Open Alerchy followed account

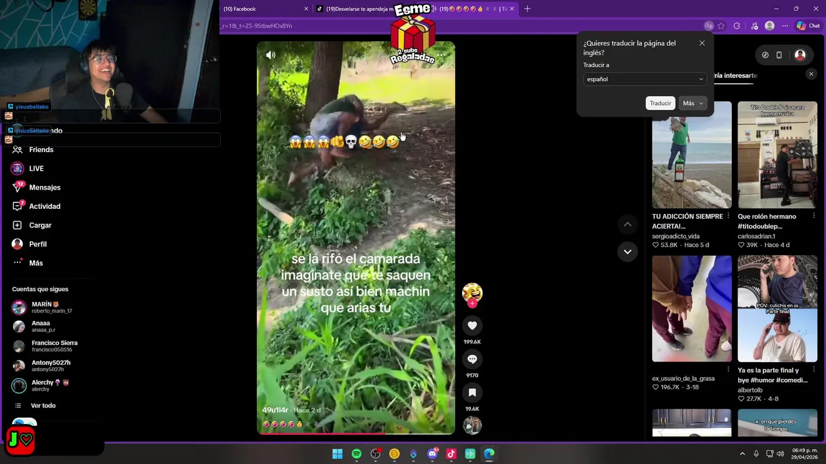pos(50,385)
